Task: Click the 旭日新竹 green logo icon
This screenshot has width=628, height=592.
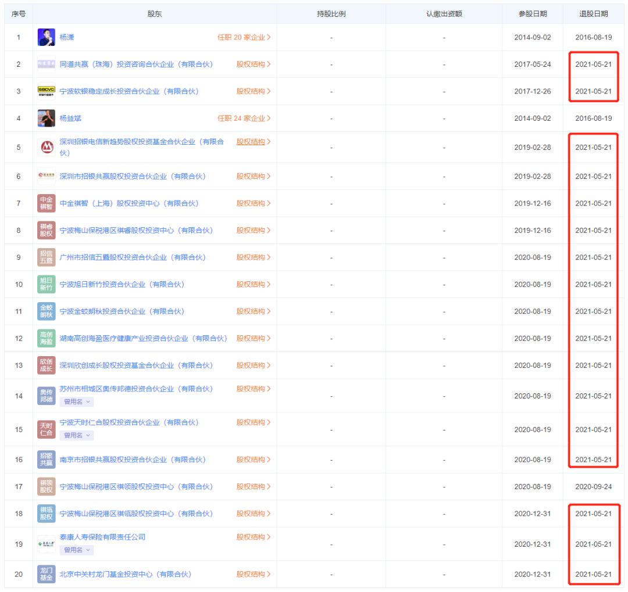Action: click(46, 284)
